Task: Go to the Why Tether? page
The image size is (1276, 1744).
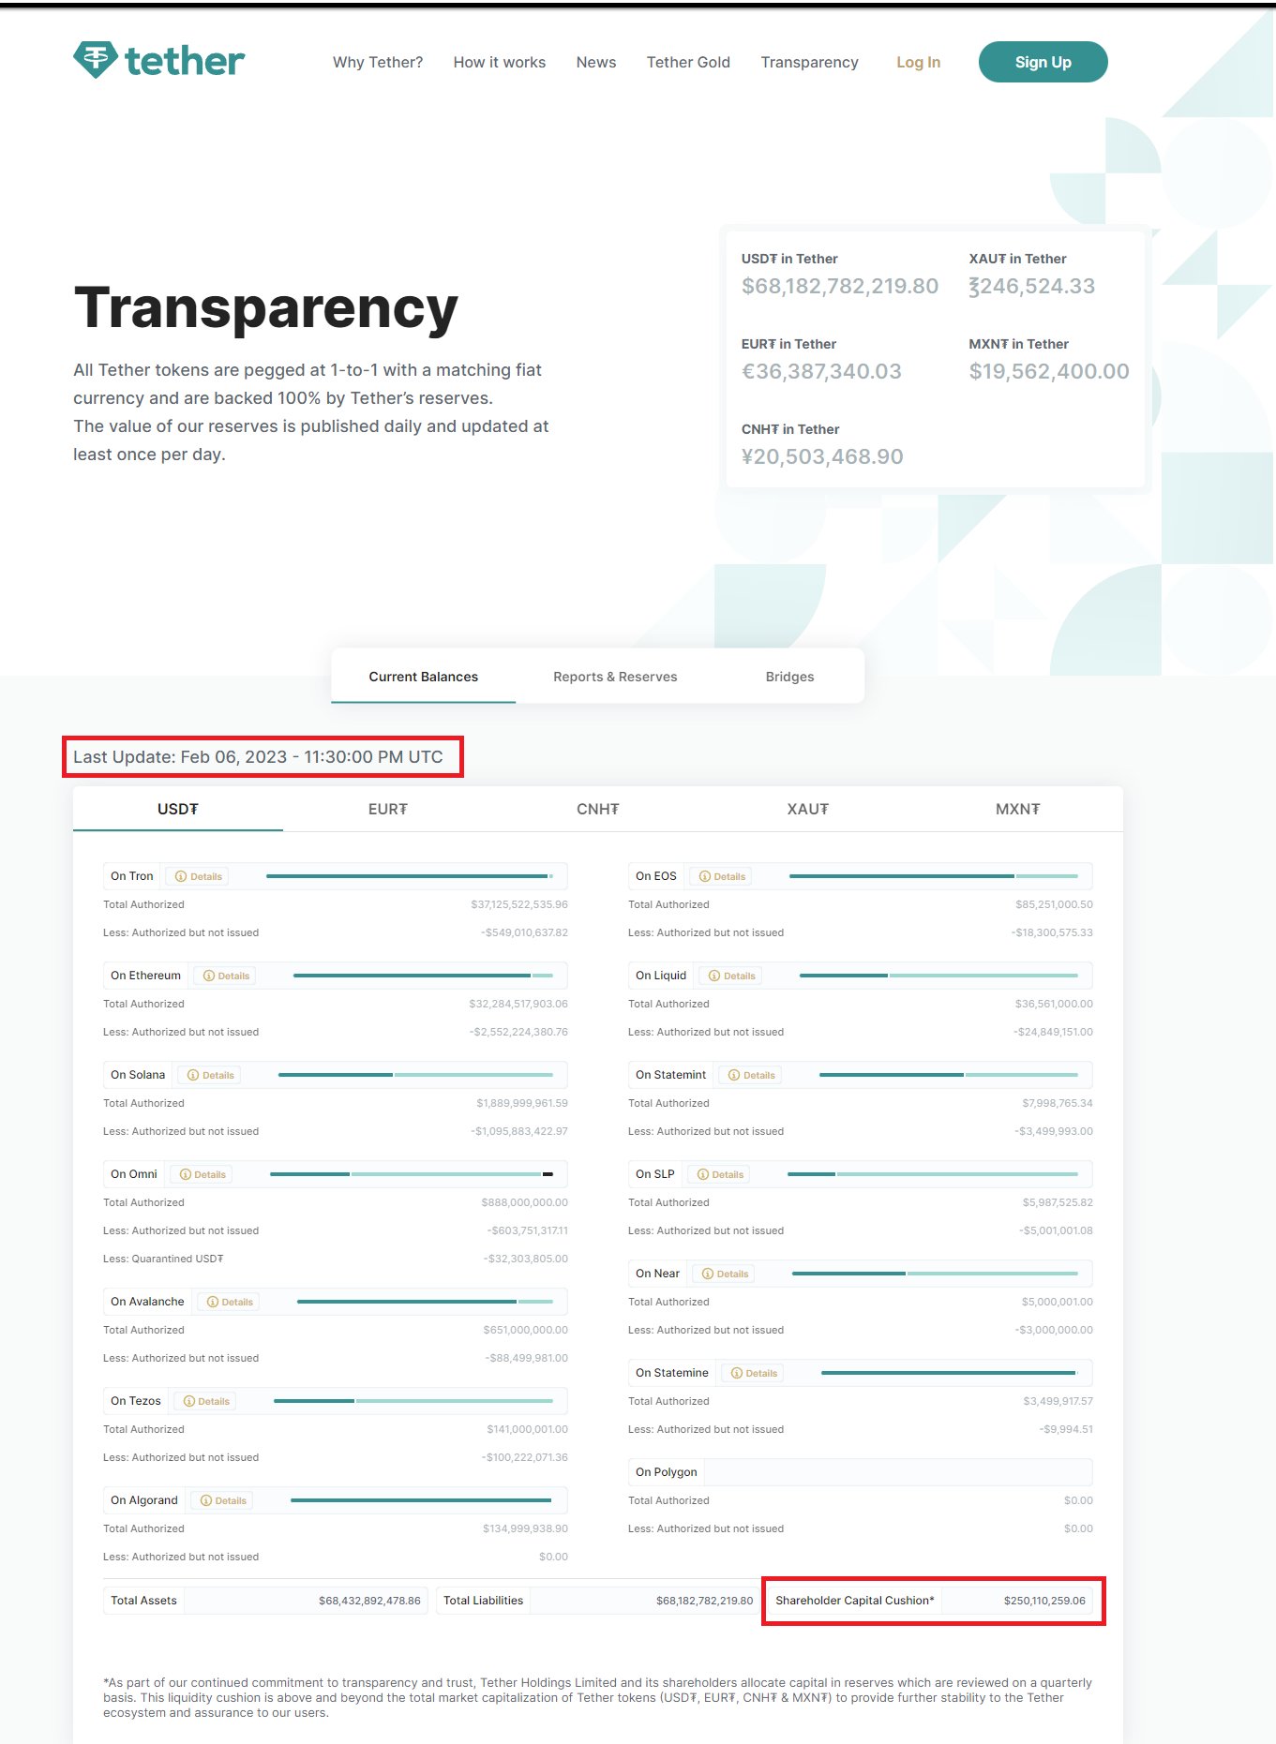Action: 377,62
